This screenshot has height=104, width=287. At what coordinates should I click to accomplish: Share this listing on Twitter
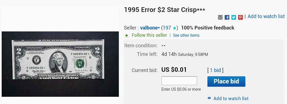pos(233,17)
